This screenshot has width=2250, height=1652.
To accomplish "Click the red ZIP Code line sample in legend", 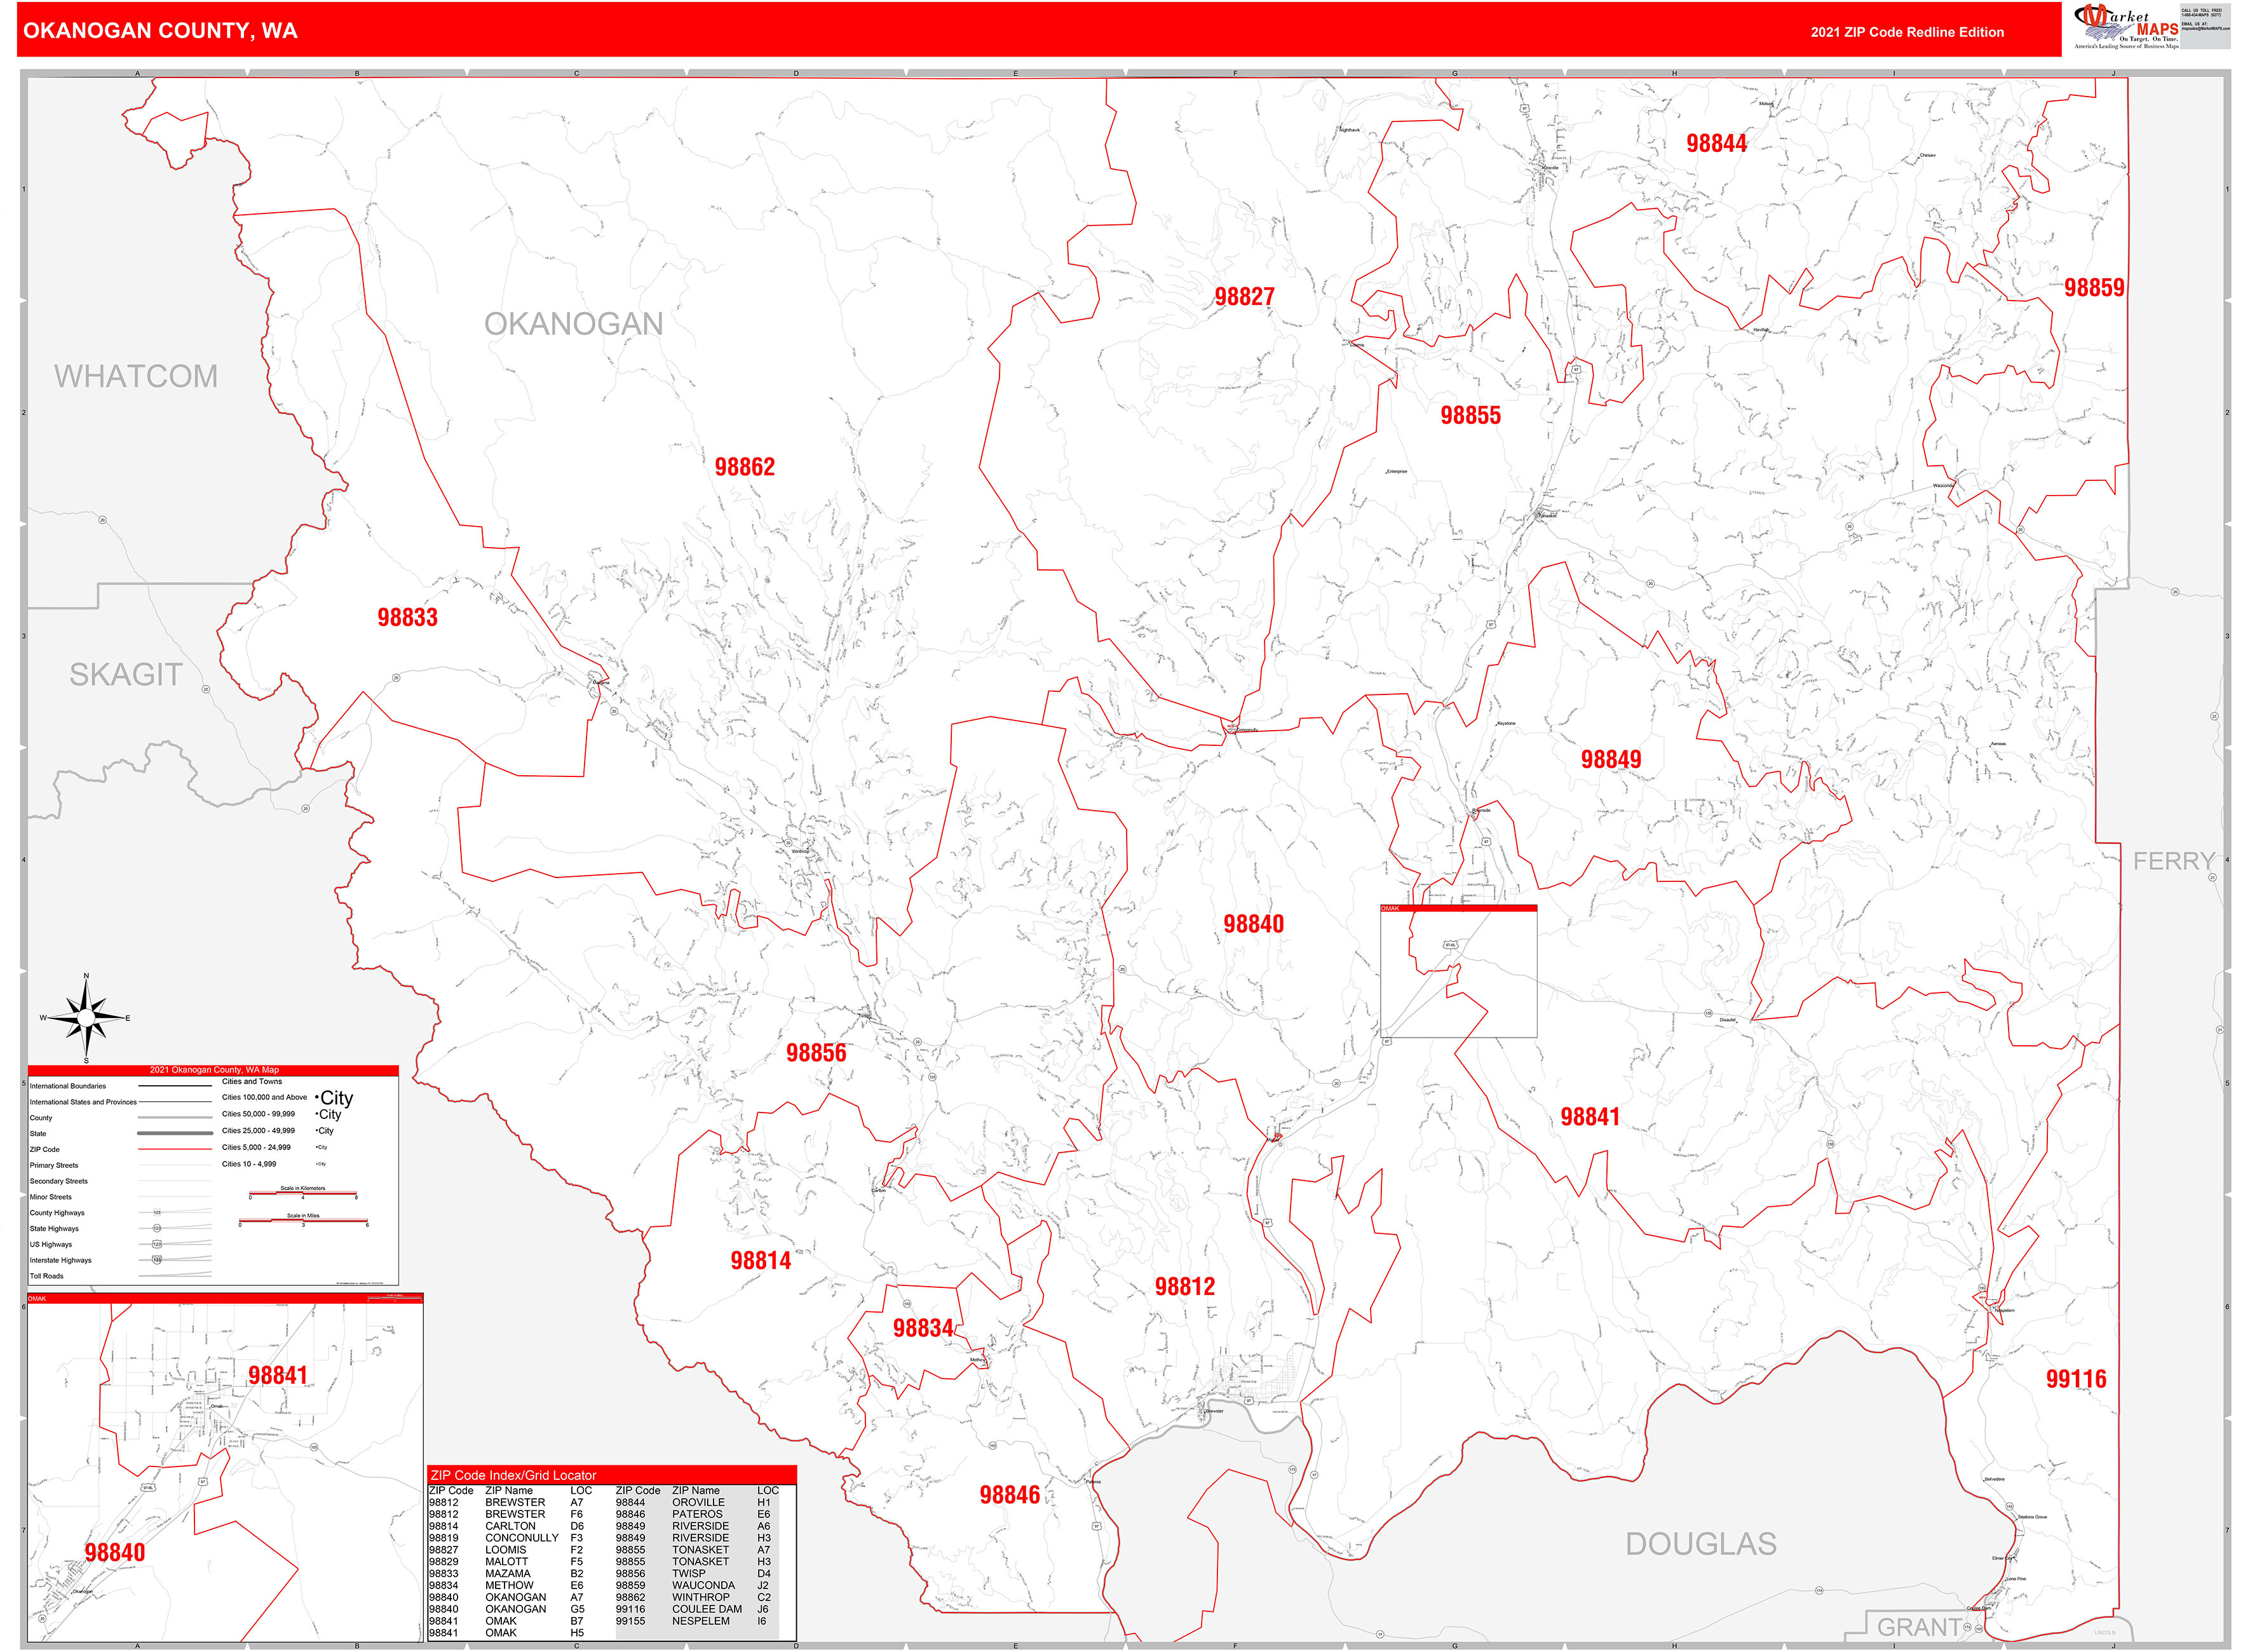I will (175, 1150).
